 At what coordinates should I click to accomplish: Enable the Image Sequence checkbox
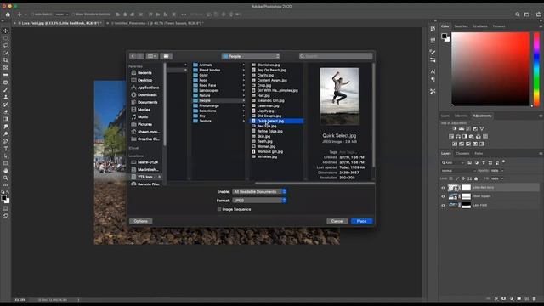point(219,209)
